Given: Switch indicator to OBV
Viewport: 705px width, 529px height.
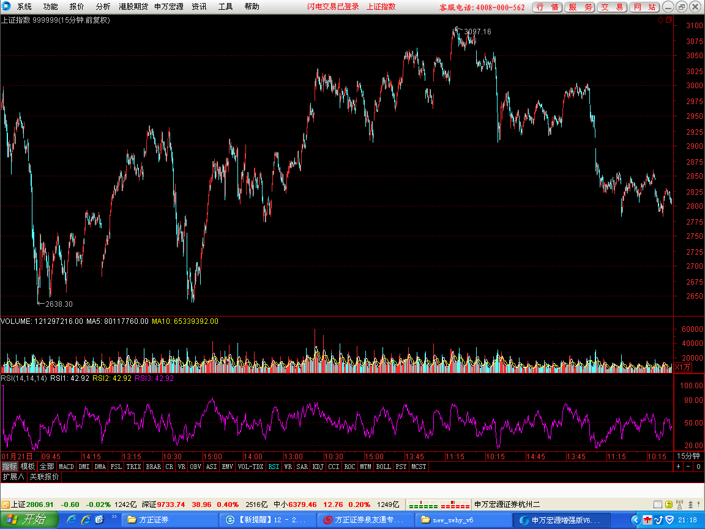Looking at the screenshot, I should coord(196,467).
